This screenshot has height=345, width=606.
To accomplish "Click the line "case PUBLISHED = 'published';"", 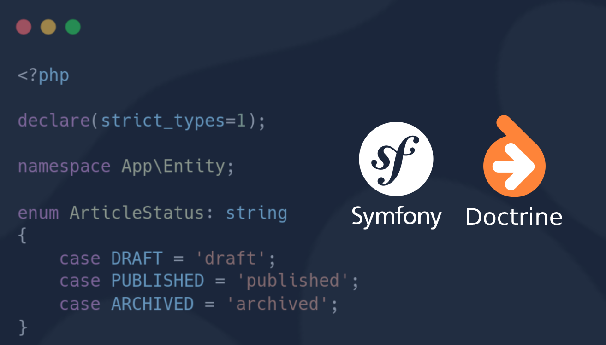I will pyautogui.click(x=209, y=281).
